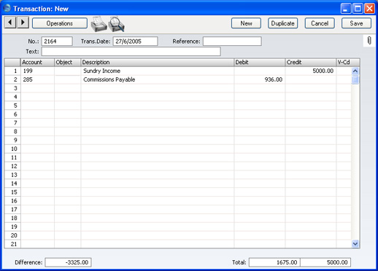Open the Operations menu
This screenshot has width=378, height=271.
[60, 23]
